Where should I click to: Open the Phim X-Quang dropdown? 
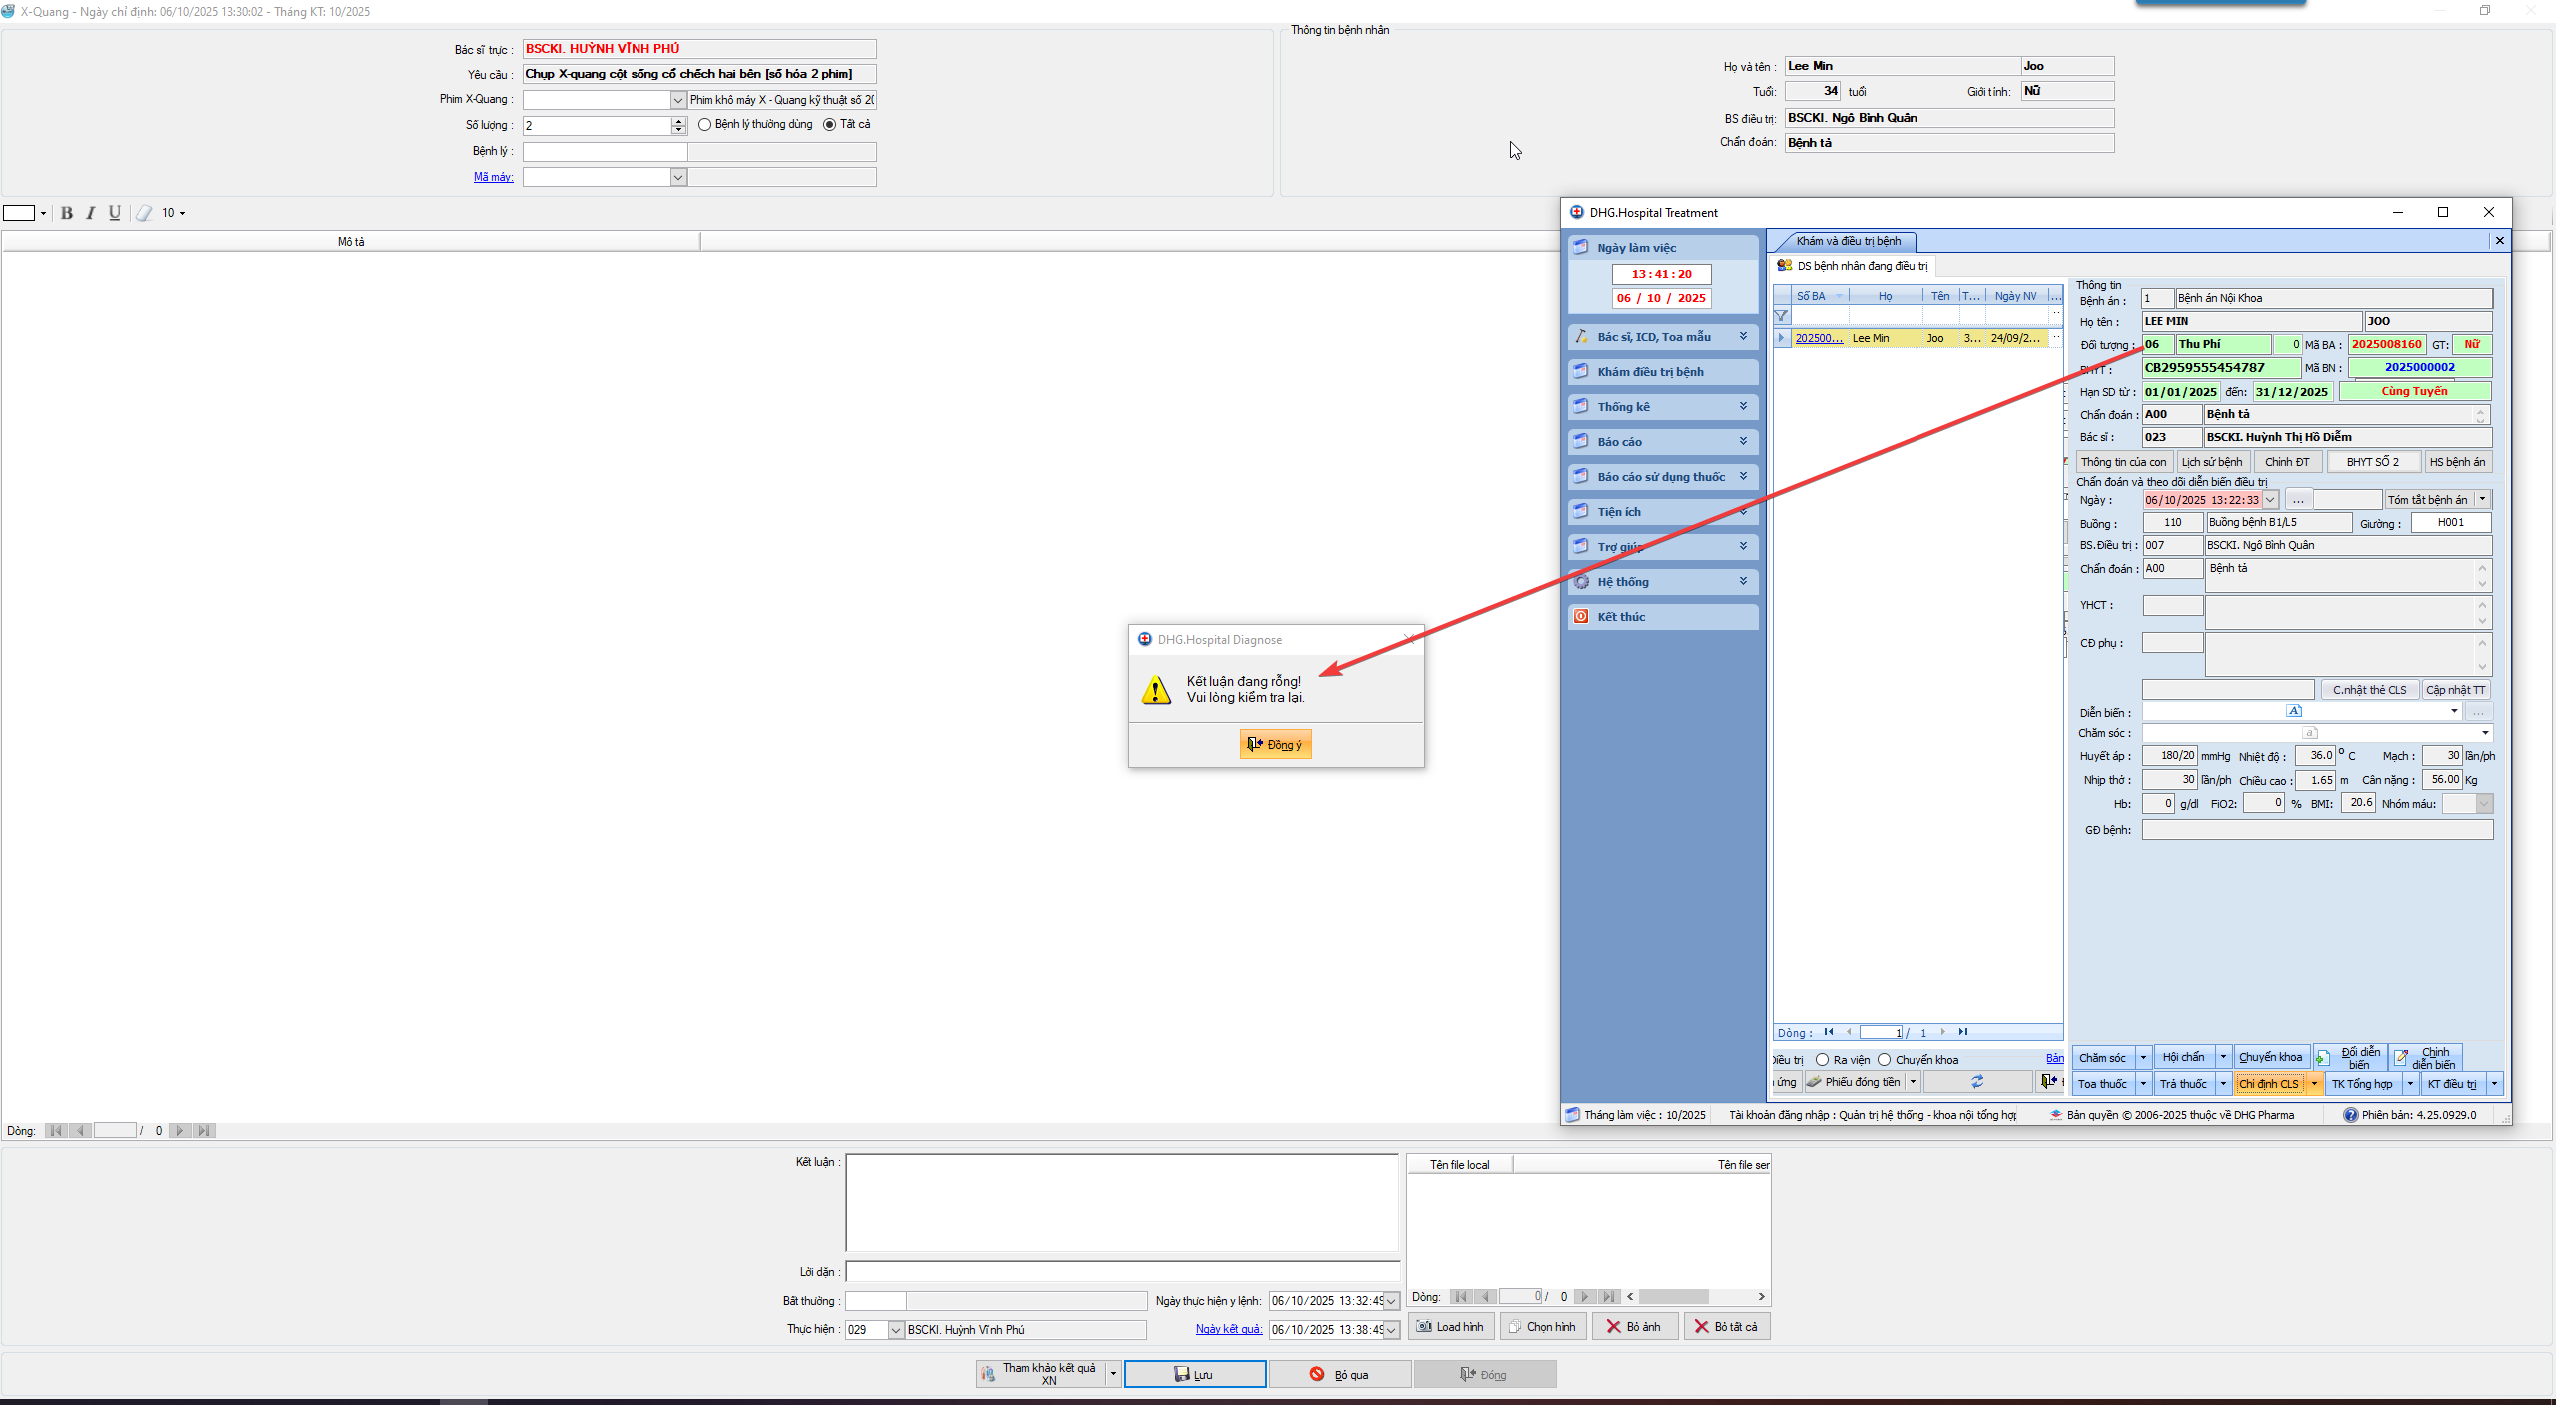[x=678, y=100]
